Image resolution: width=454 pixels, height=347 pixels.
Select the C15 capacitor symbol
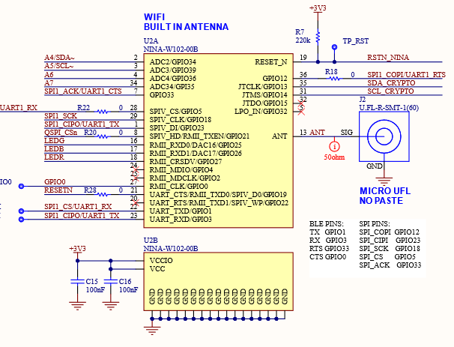(x=77, y=281)
